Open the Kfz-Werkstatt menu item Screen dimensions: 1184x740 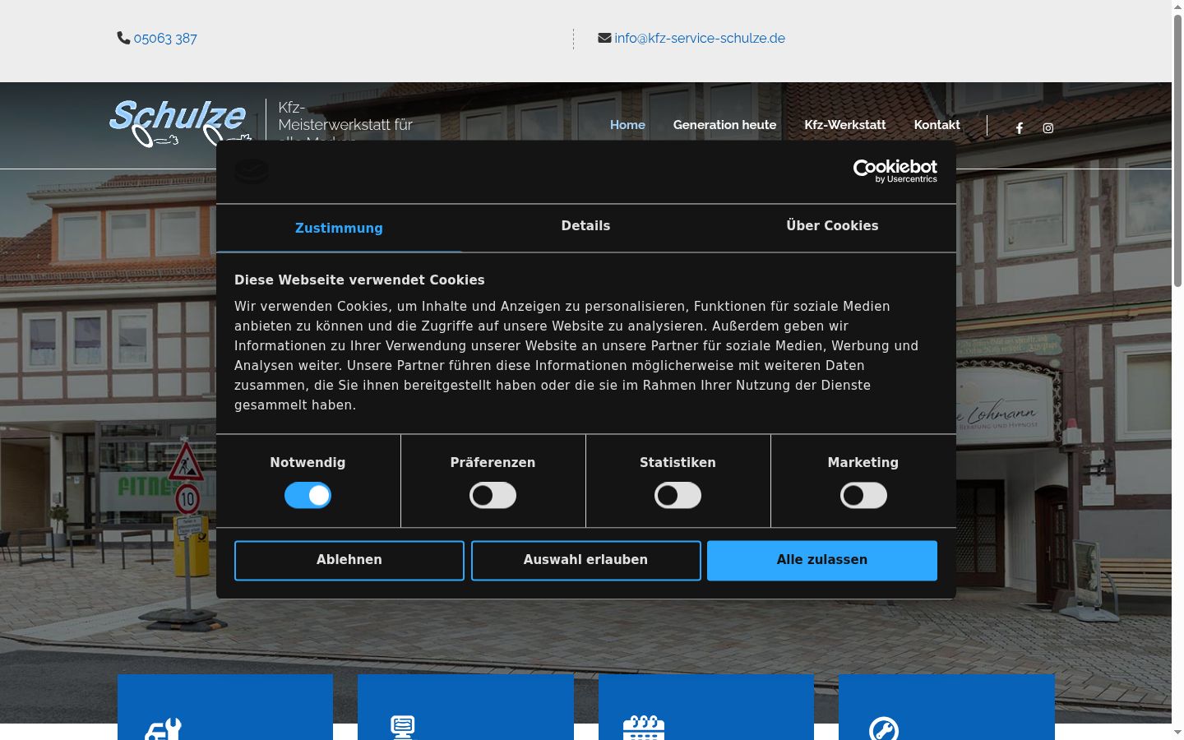click(x=845, y=125)
